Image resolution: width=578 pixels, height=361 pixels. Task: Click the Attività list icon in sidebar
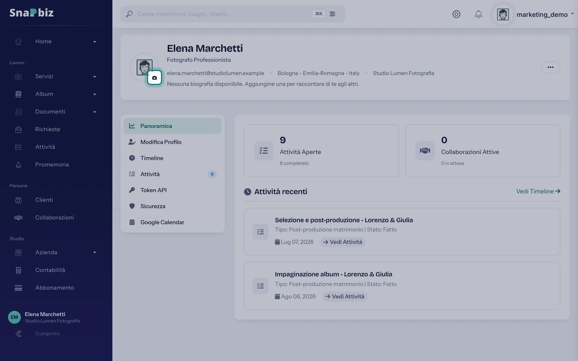(x=18, y=147)
